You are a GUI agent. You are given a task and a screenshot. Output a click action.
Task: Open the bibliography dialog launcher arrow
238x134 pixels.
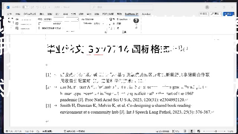pyautogui.click(x=106, y=32)
